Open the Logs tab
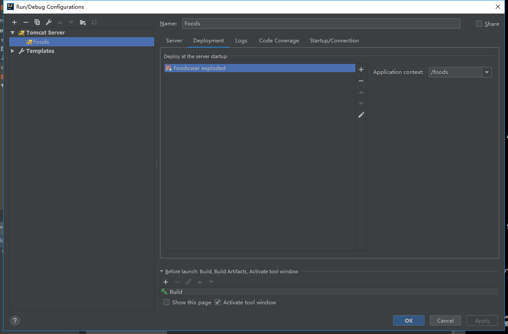This screenshot has height=334, width=508. pyautogui.click(x=241, y=41)
